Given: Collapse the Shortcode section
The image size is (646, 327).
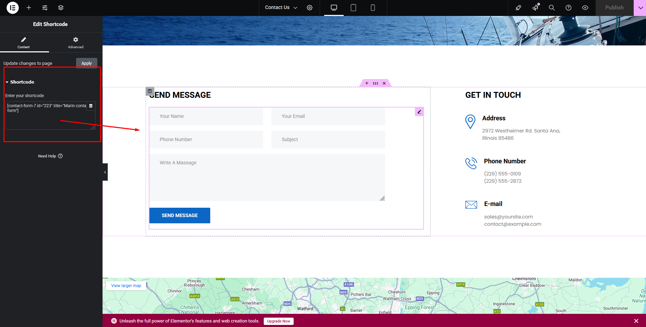Looking at the screenshot, I should (x=20, y=82).
